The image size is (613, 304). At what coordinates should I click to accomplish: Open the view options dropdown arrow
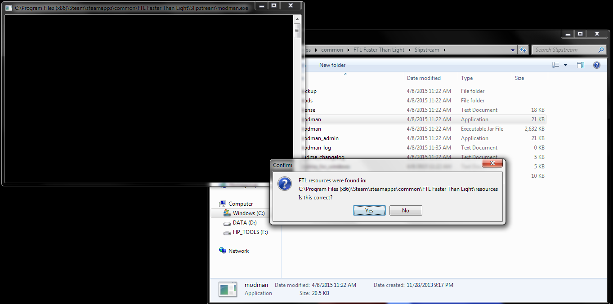tap(565, 65)
